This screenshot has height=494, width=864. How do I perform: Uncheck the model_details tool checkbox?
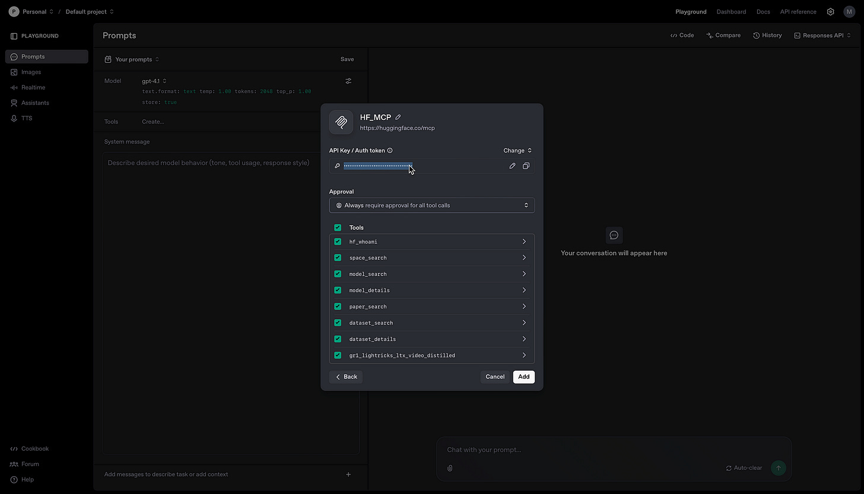338,291
